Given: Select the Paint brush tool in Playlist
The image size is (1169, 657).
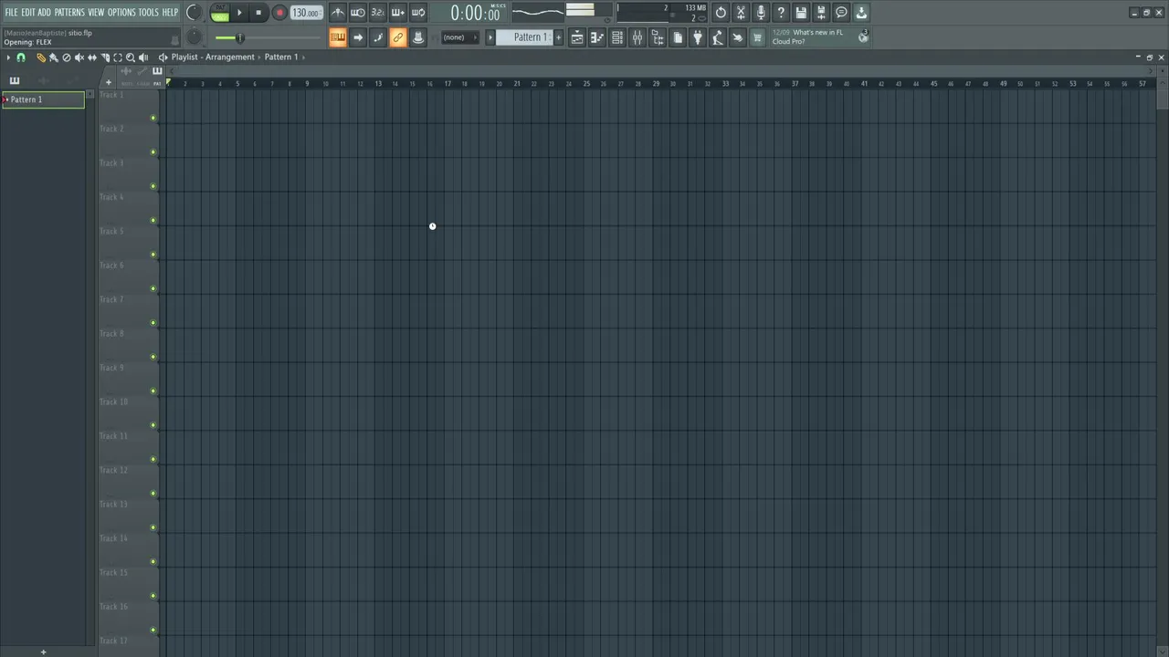Looking at the screenshot, I should click(x=54, y=57).
